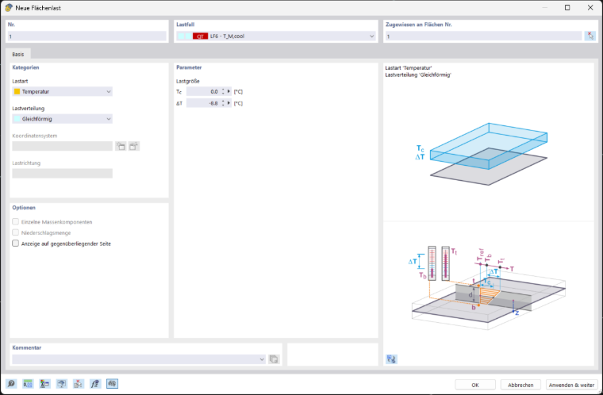Viewport: 603px width, 395px height.
Task: Open the Lastart Temperatur dropdown
Action: pyautogui.click(x=63, y=91)
